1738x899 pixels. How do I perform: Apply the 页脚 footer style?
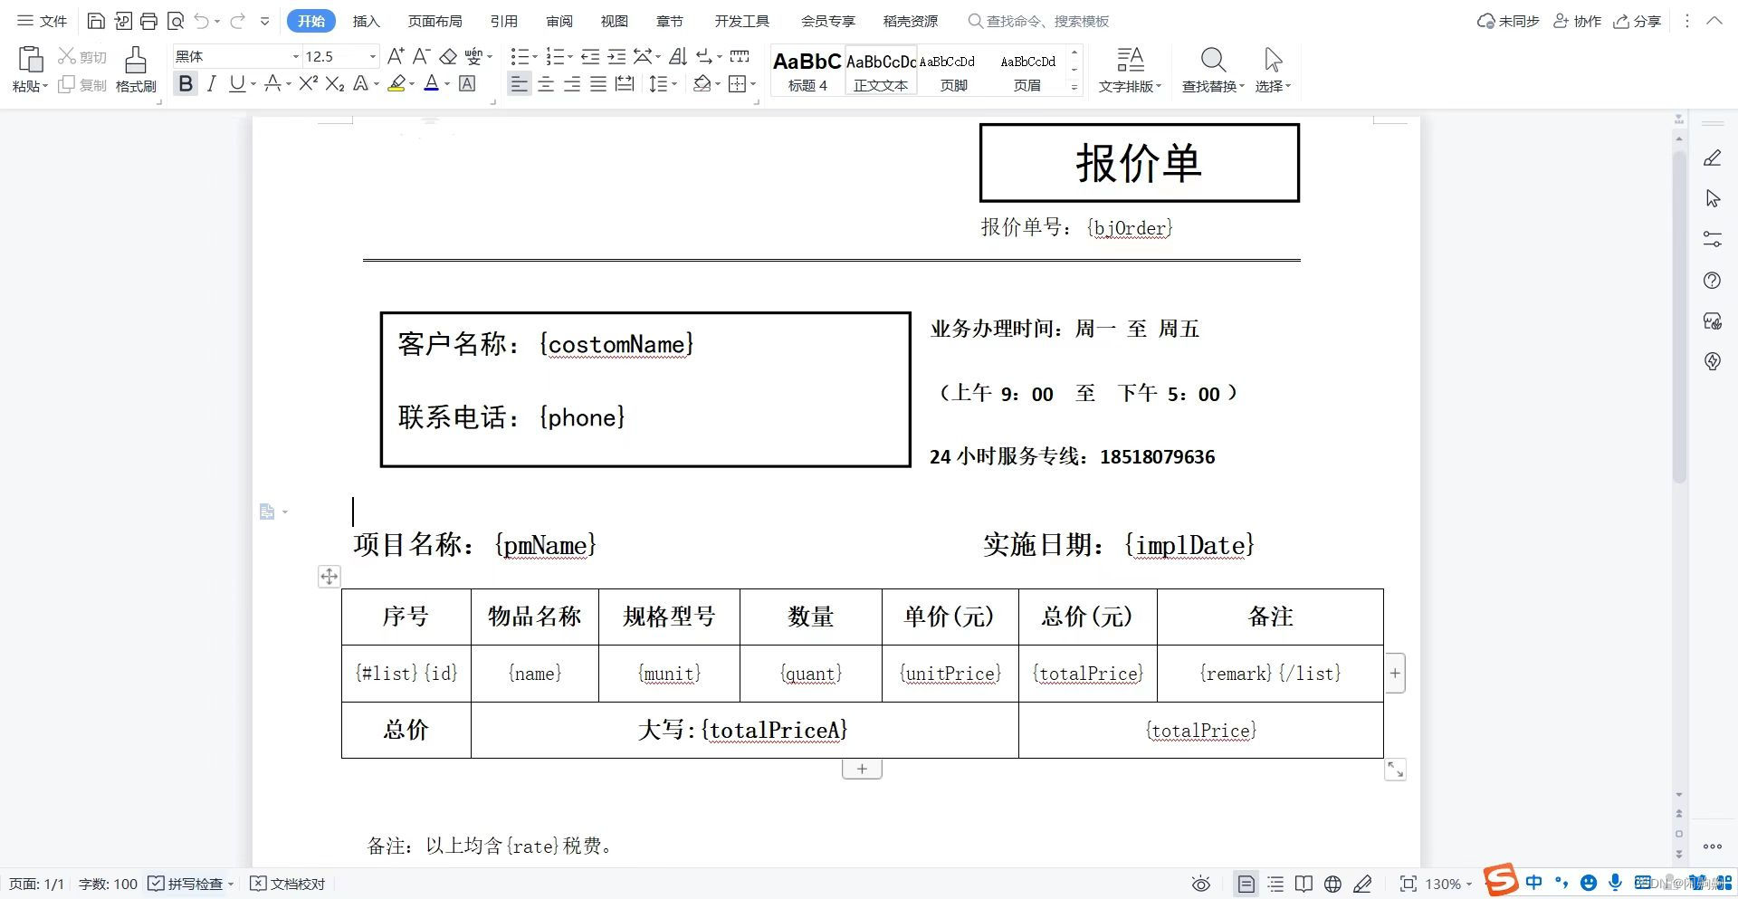pyautogui.click(x=953, y=71)
